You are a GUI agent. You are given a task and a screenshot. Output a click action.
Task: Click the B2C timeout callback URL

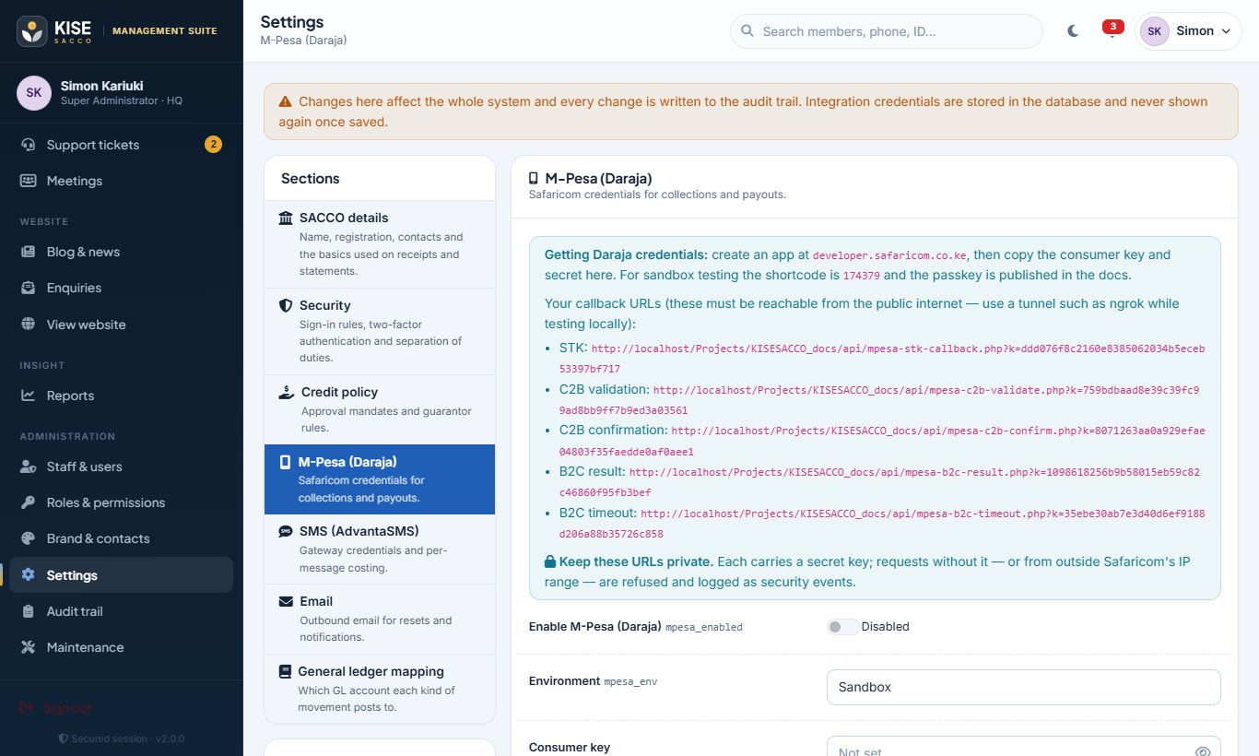point(882,523)
